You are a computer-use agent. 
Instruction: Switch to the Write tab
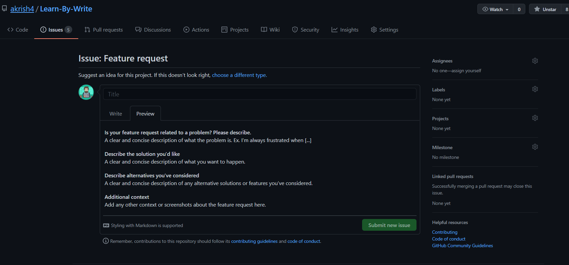(x=116, y=114)
